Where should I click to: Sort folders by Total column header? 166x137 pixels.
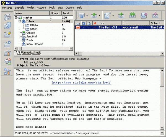[x=67, y=13]
